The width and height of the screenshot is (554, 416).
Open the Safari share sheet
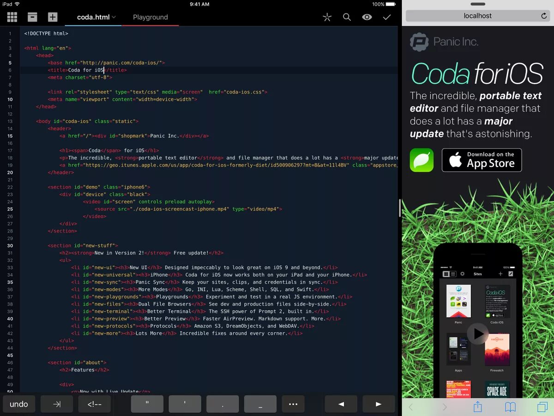tap(478, 406)
